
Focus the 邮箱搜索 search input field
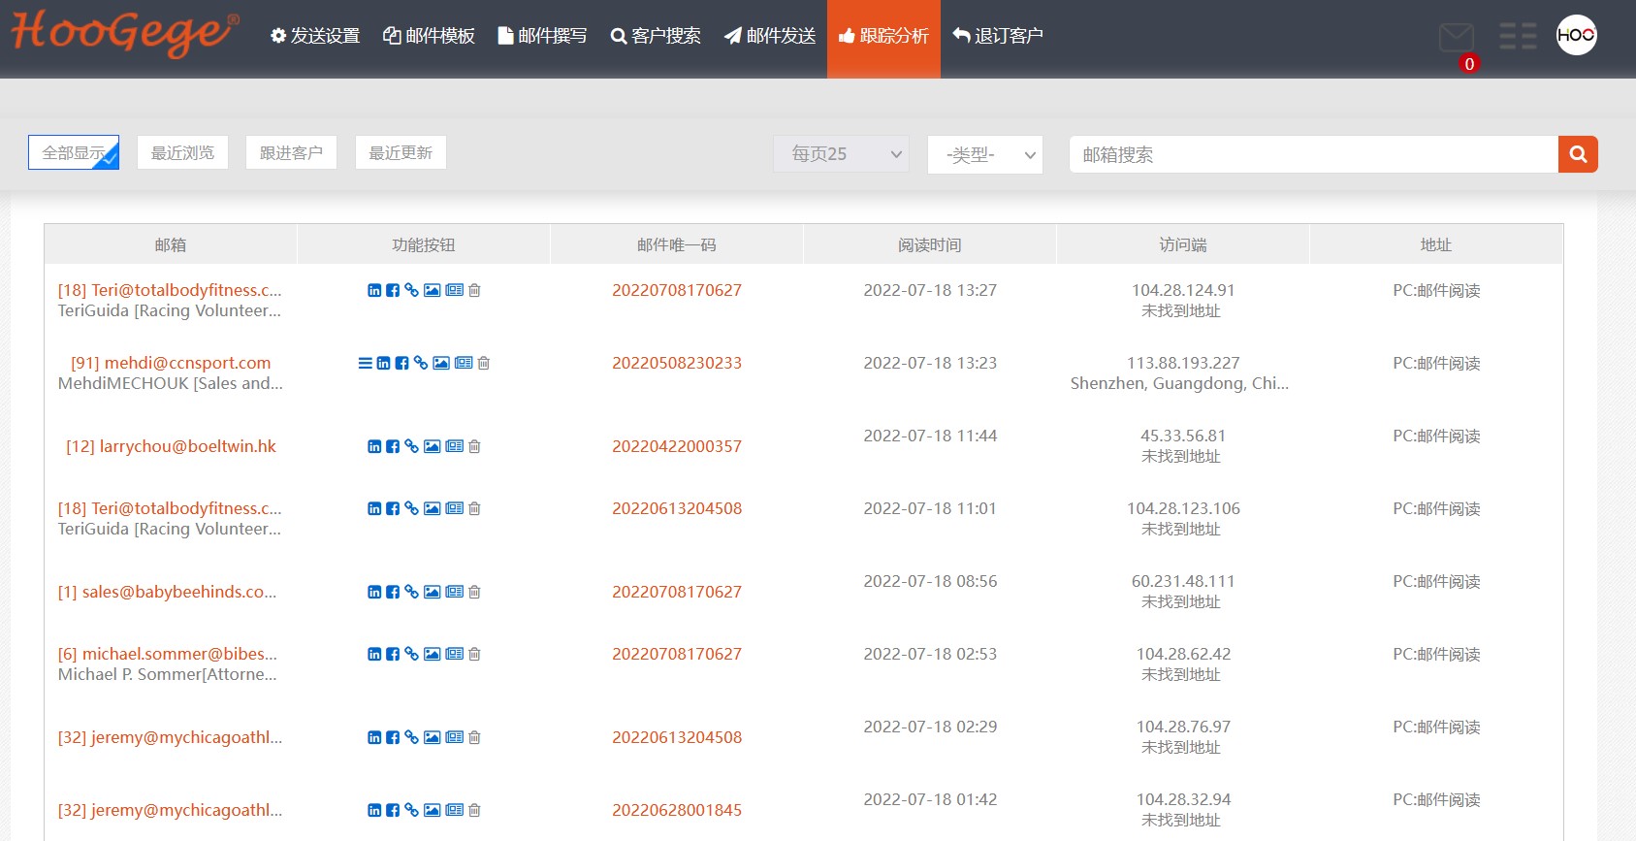point(1313,154)
